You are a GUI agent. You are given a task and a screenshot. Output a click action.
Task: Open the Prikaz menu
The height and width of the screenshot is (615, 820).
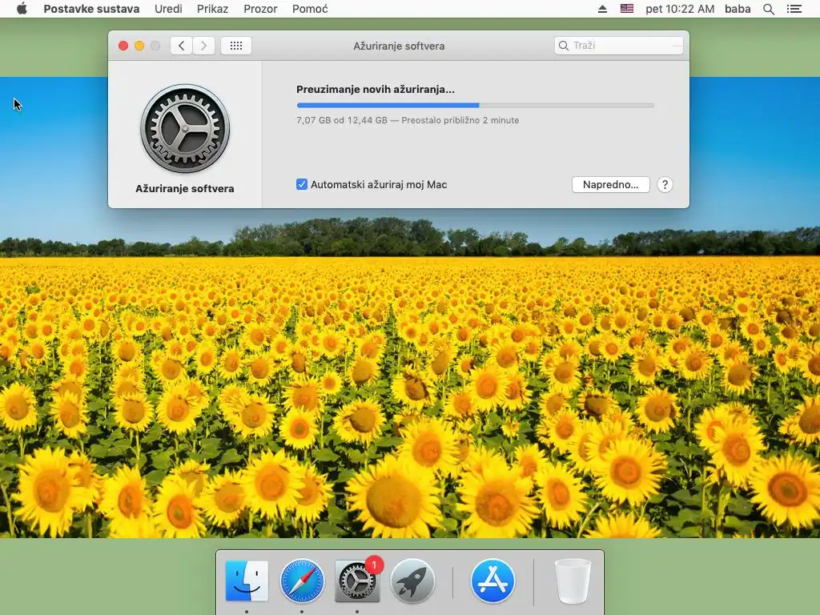click(x=212, y=9)
